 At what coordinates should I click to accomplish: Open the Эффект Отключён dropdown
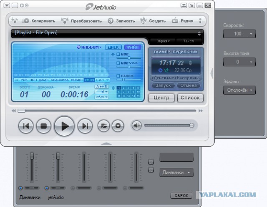tap(239, 90)
